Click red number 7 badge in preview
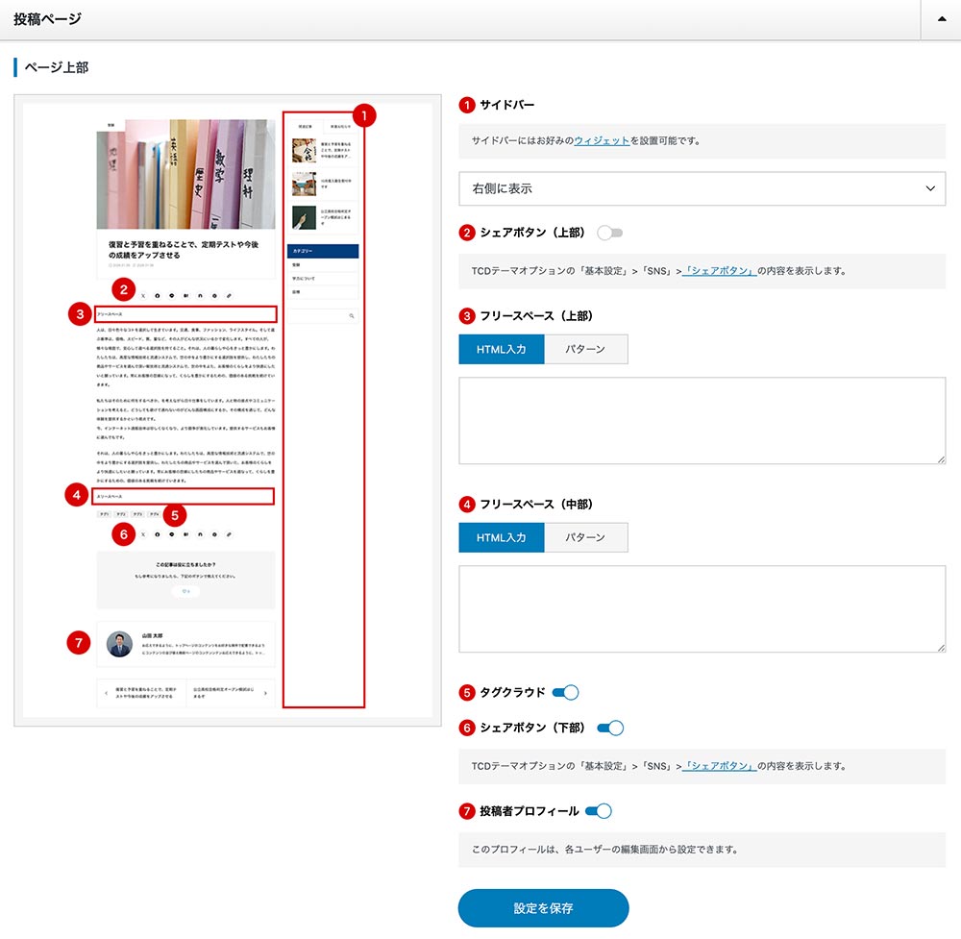The image size is (961, 939). point(80,643)
